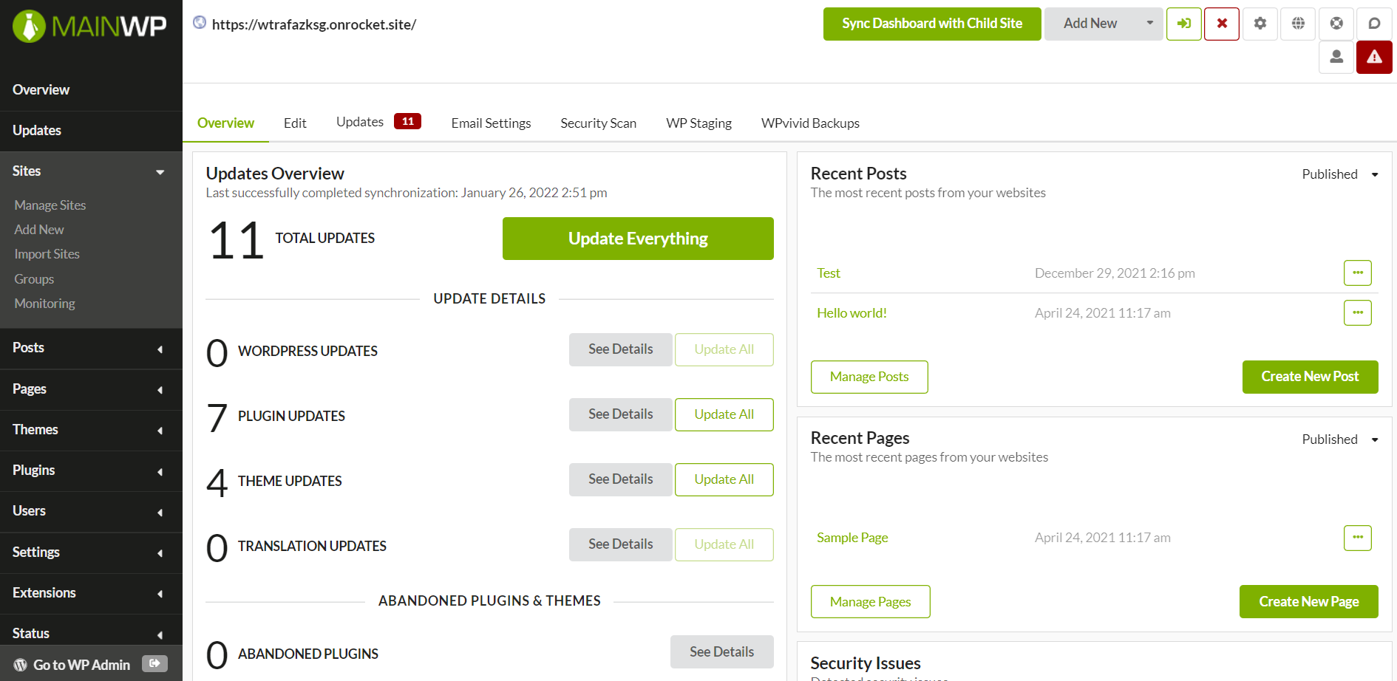Expand the Users sidebar menu
This screenshot has width=1397, height=681.
point(160,512)
